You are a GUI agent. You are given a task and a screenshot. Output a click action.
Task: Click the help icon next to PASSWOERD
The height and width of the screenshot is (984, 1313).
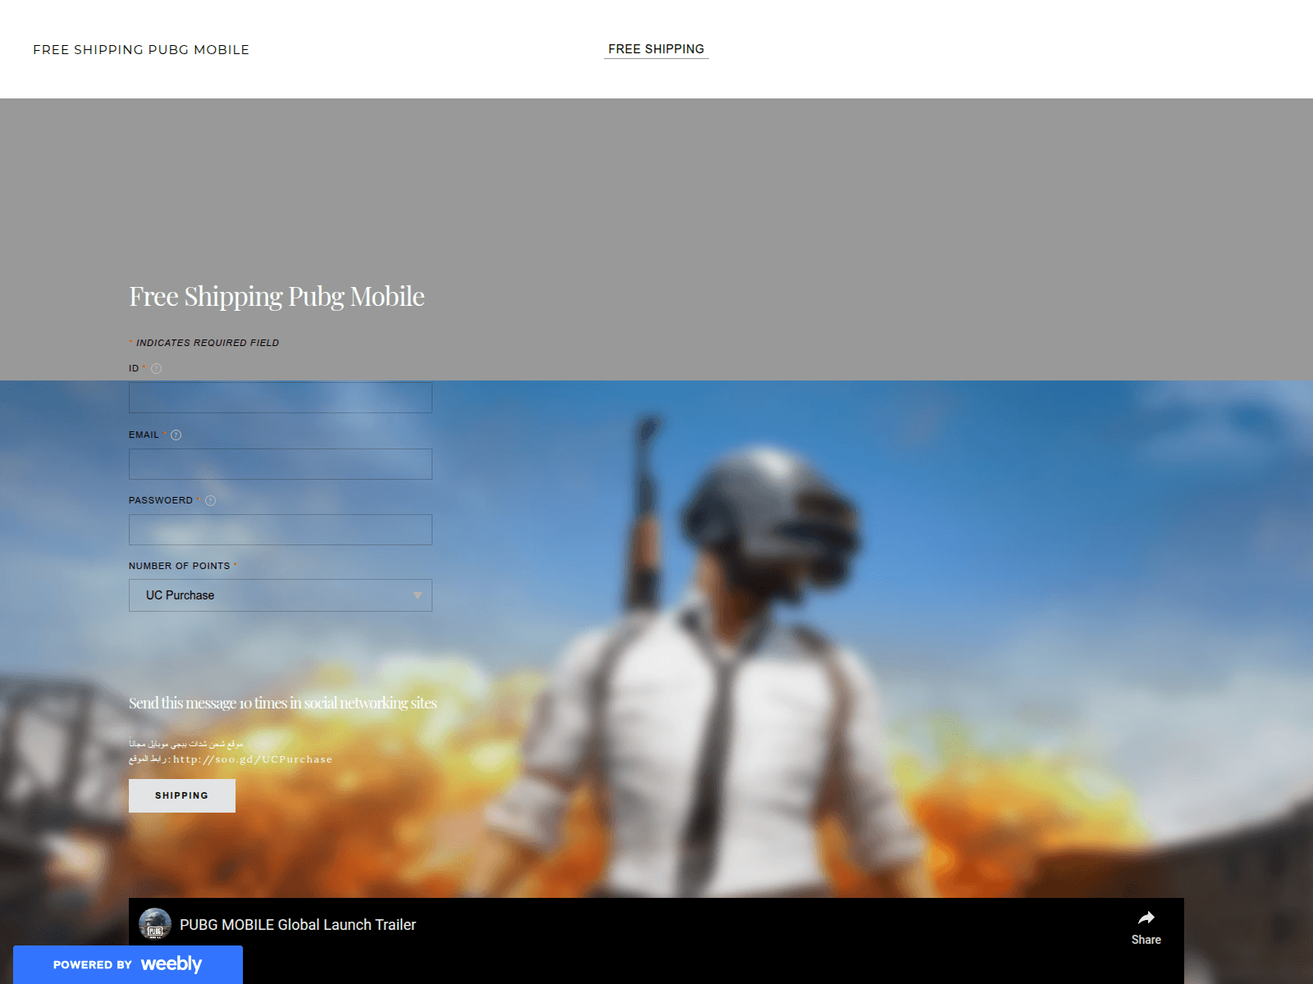pyautogui.click(x=210, y=500)
